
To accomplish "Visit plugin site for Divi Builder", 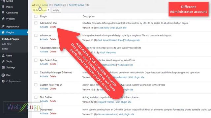I will [124, 102].
